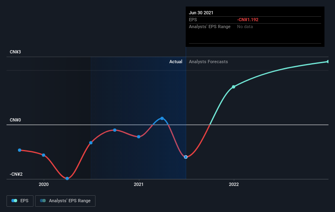Click the No data text in tooltip

(x=245, y=26)
